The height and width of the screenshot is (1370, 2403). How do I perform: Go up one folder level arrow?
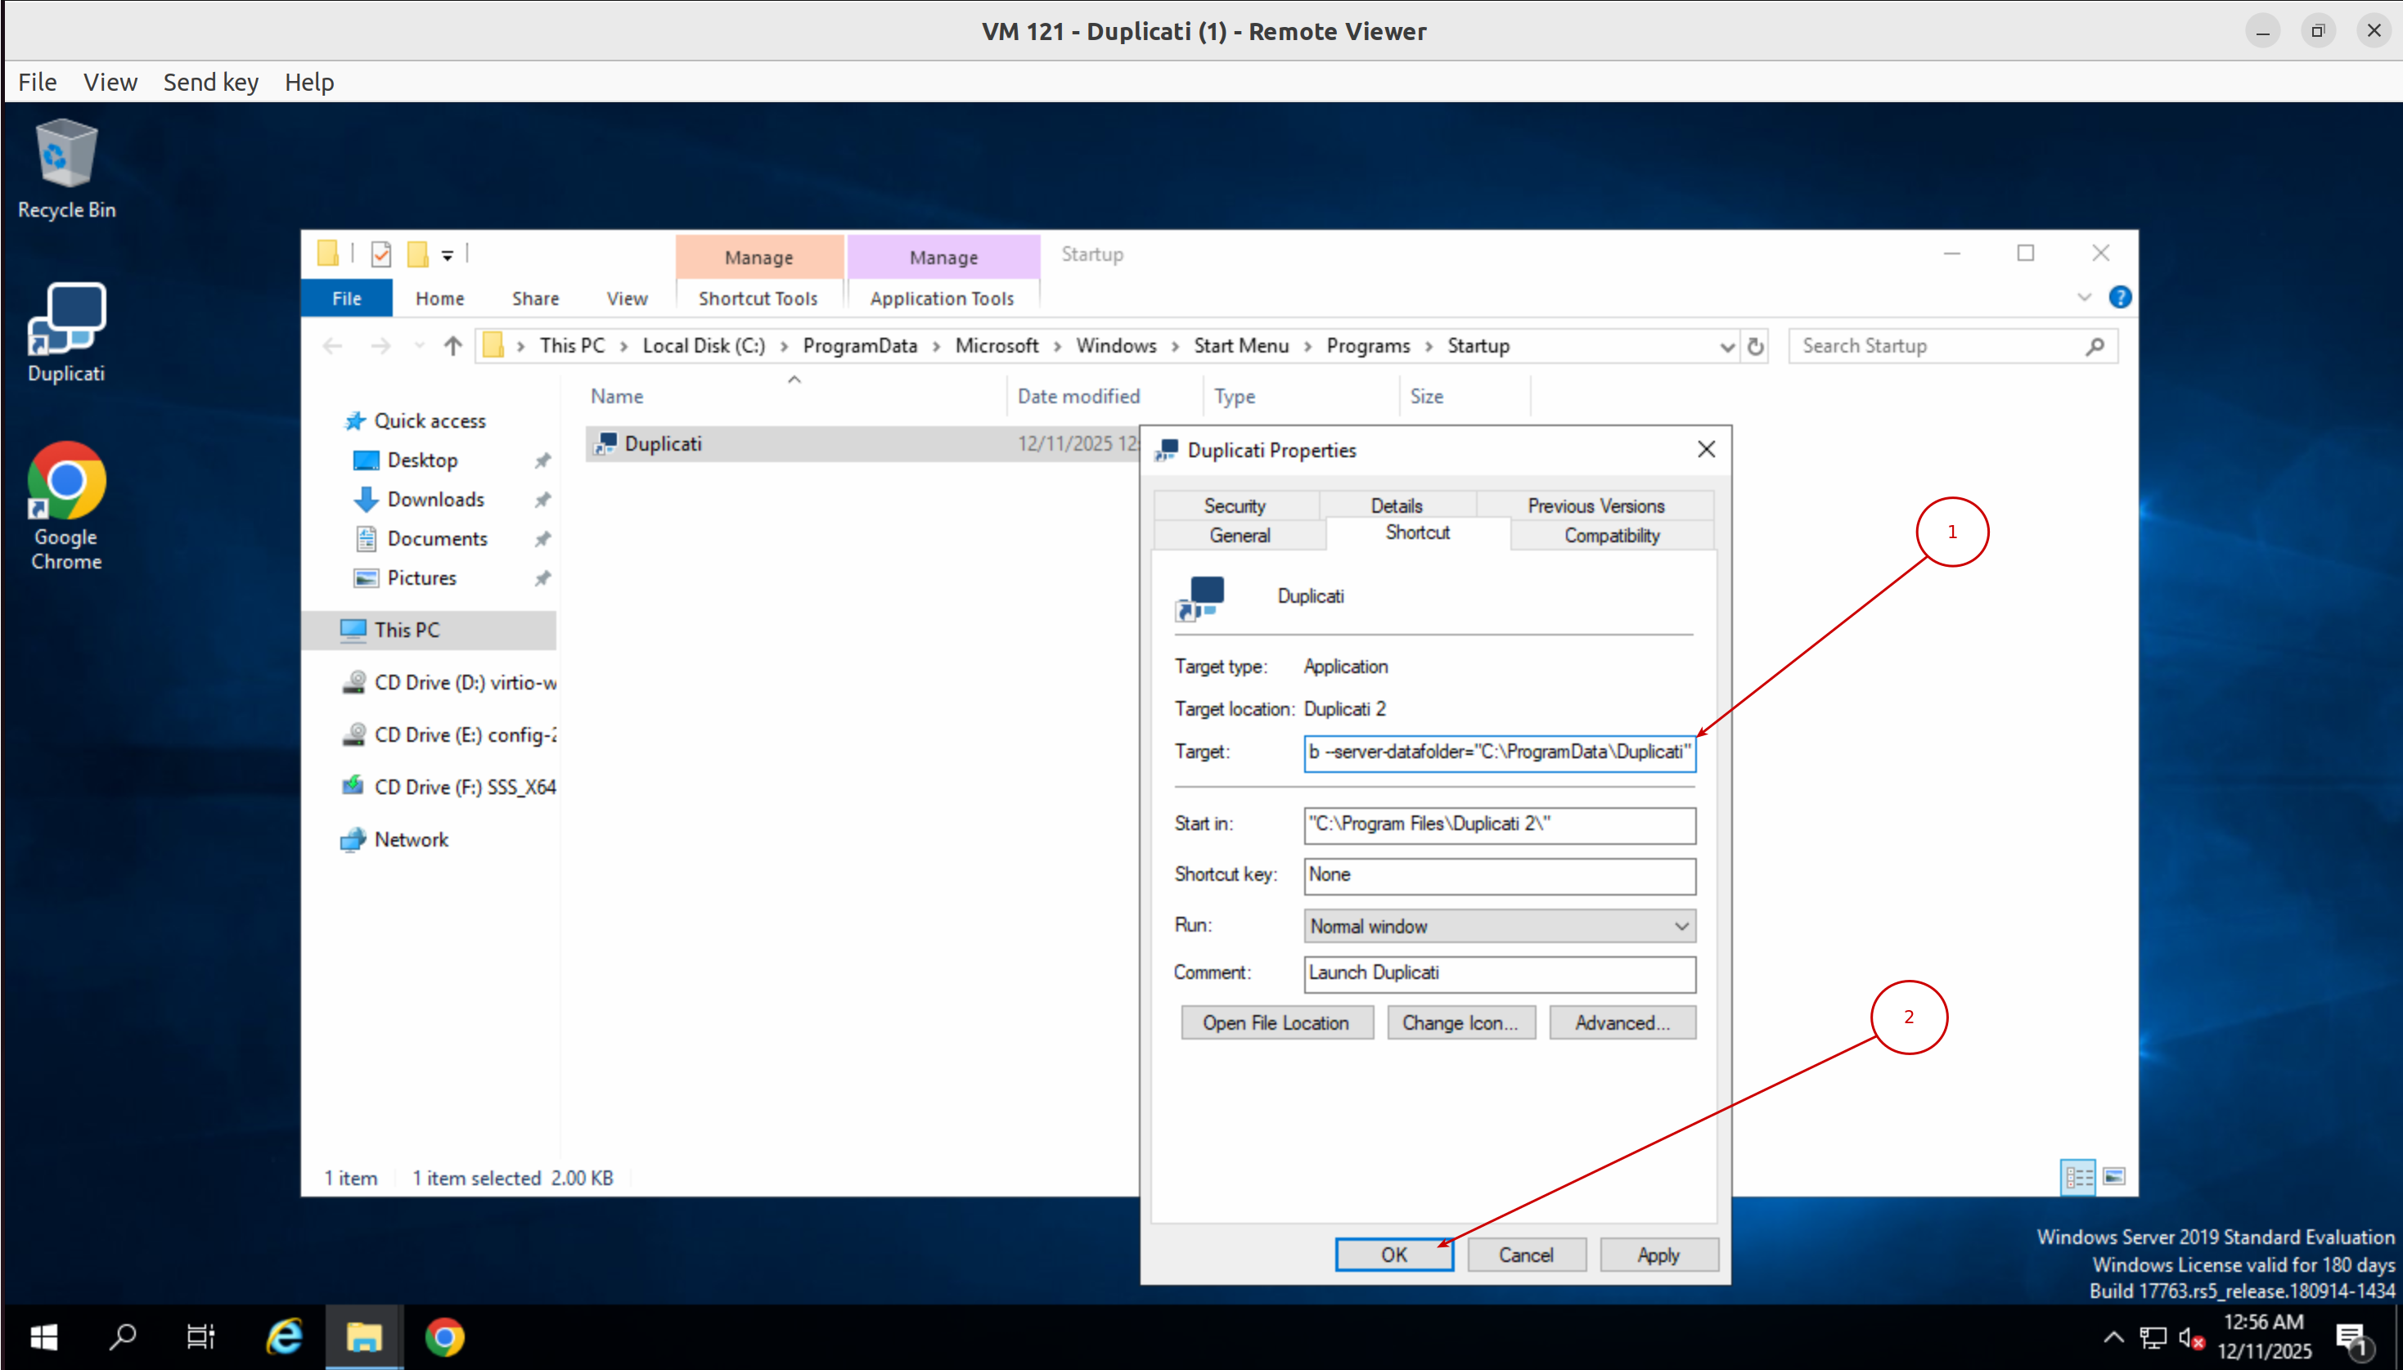pyautogui.click(x=452, y=346)
